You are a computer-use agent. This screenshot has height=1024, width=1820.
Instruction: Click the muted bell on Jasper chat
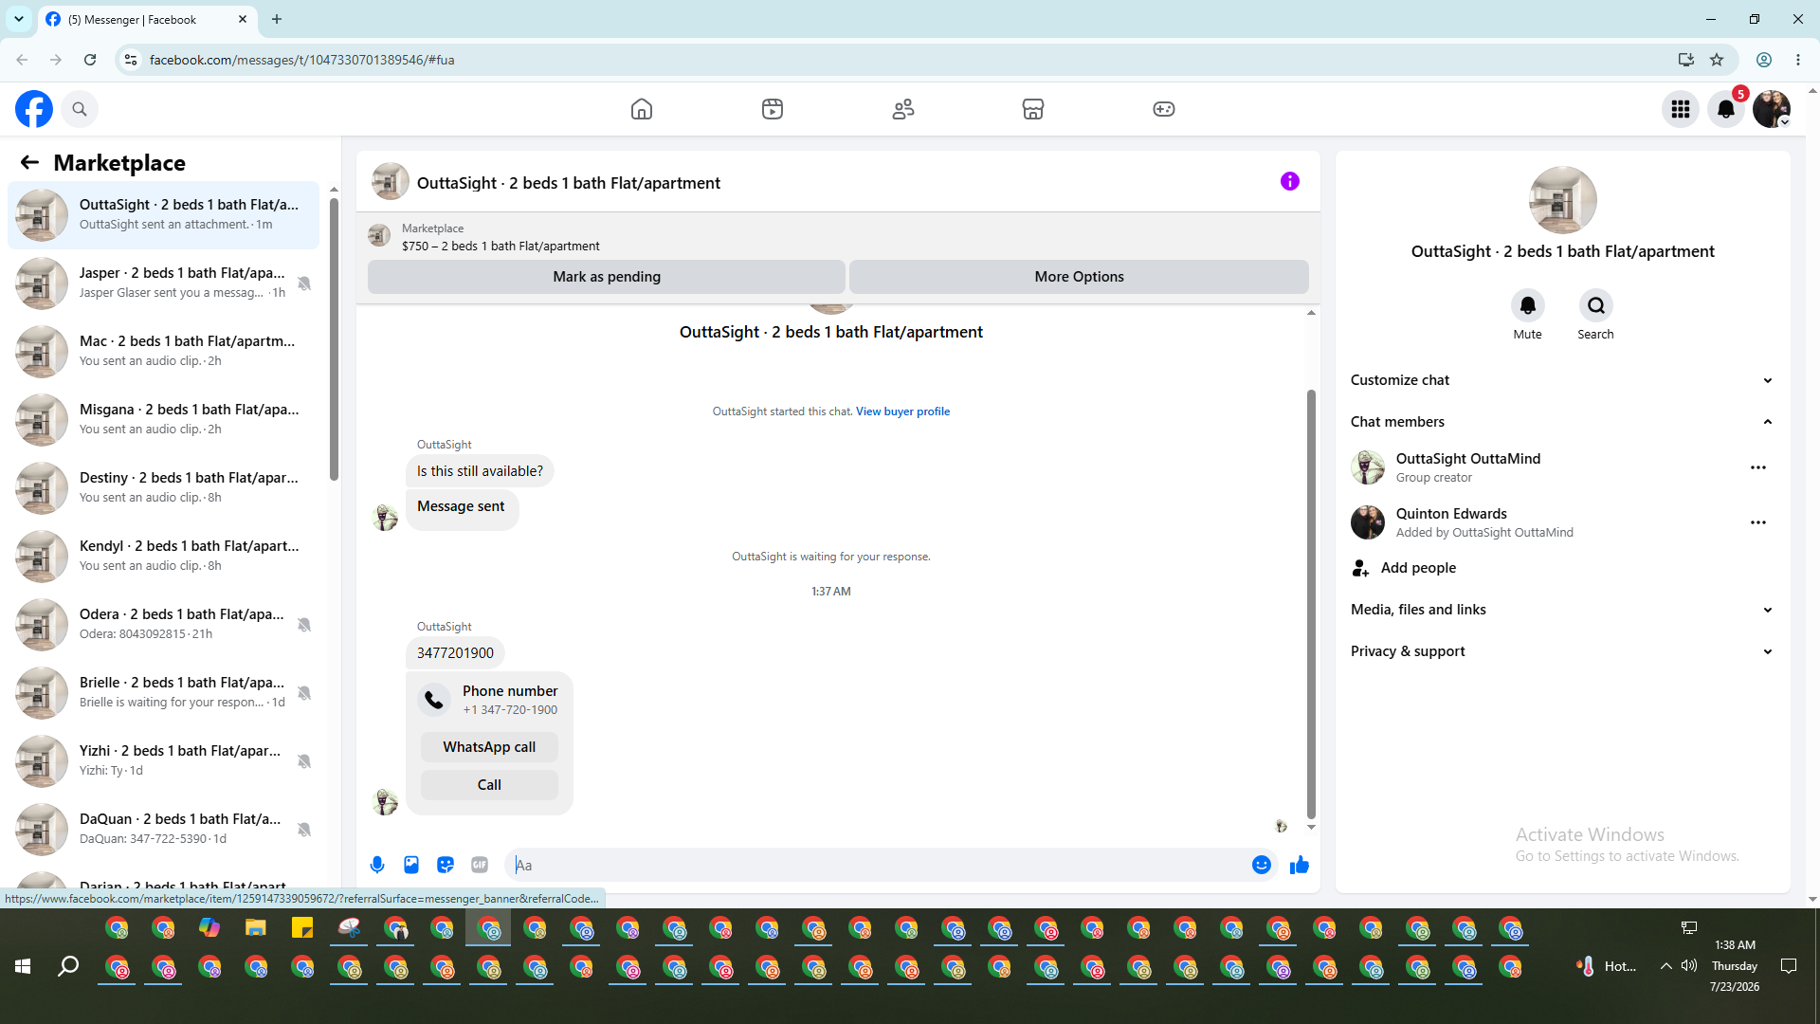304,283
